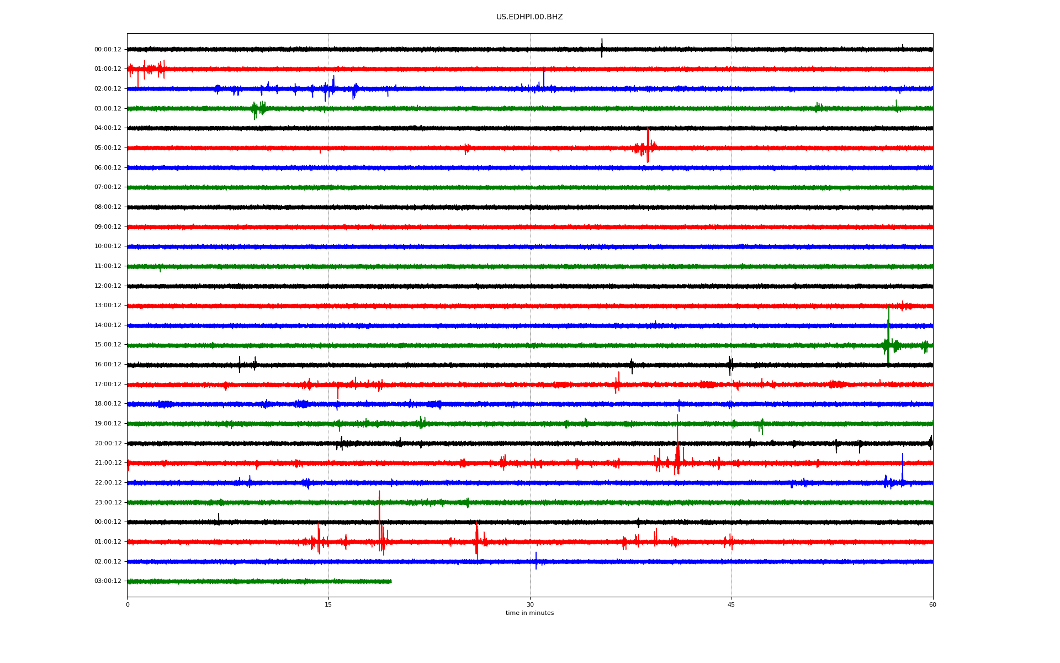Click the 23:00:12 time label
This screenshot has height=663, width=1060.
click(108, 503)
